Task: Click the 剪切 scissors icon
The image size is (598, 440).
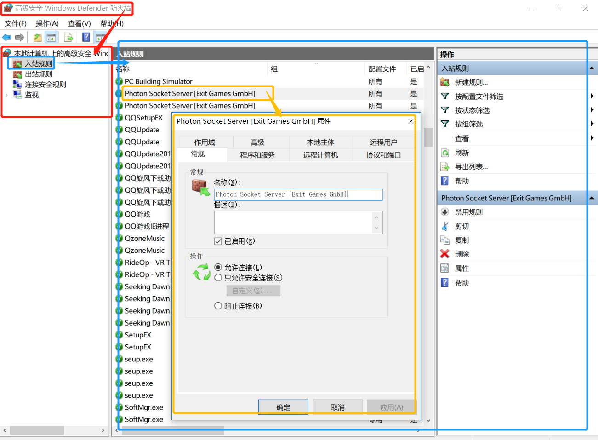Action: [x=445, y=226]
